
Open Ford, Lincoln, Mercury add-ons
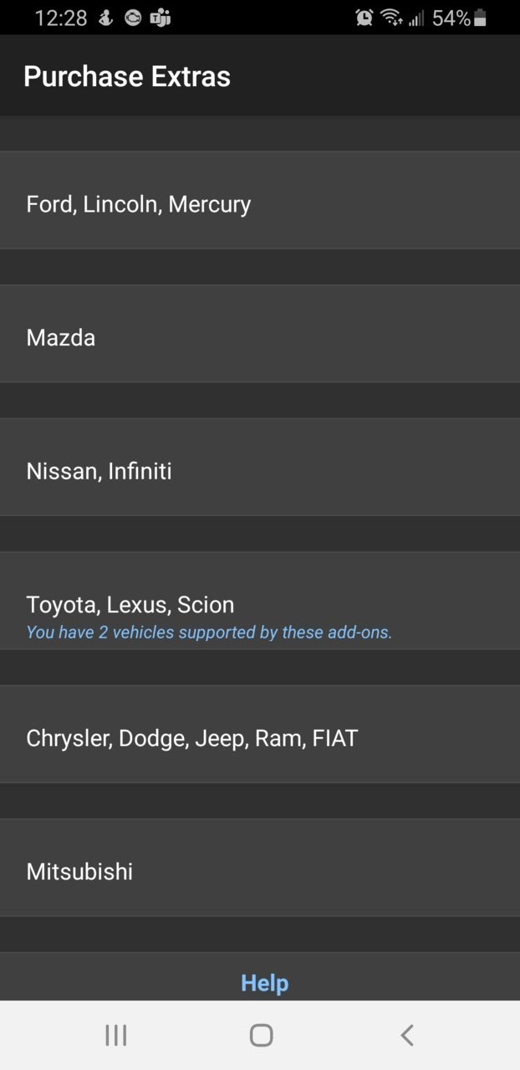[x=260, y=200]
